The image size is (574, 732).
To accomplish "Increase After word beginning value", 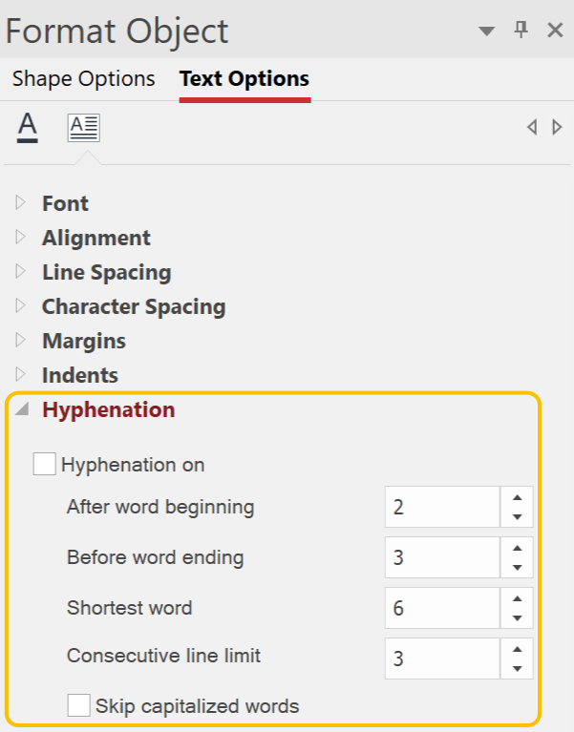I will pyautogui.click(x=517, y=497).
